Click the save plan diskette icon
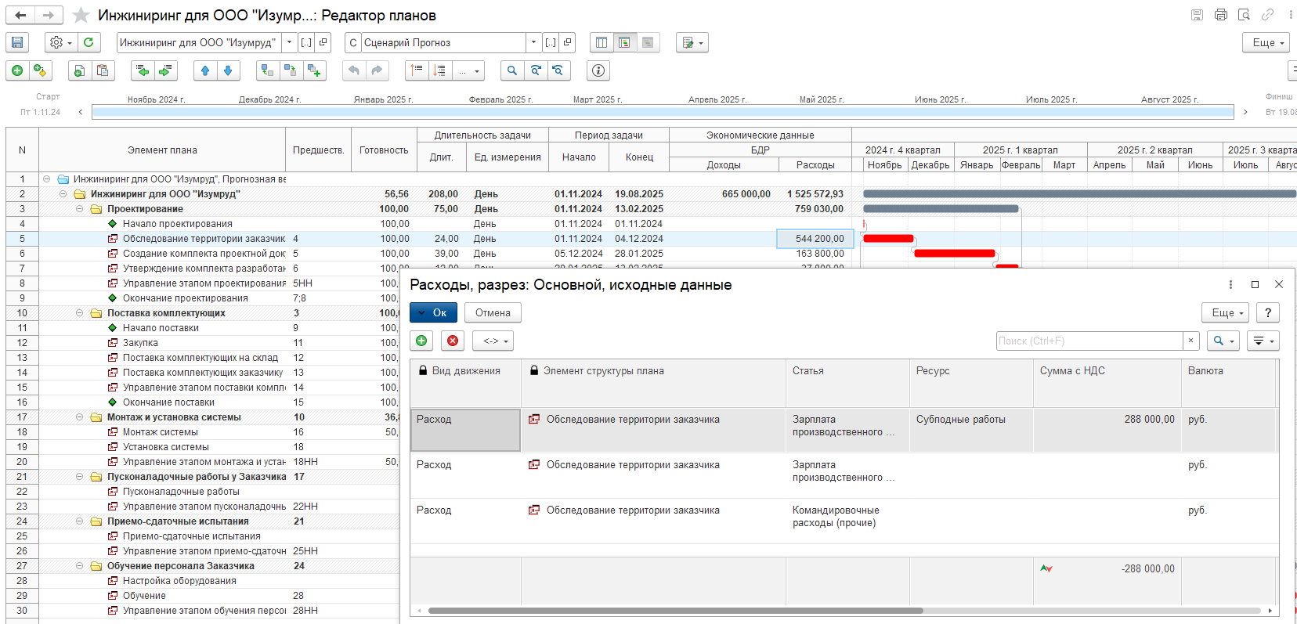 click(17, 43)
